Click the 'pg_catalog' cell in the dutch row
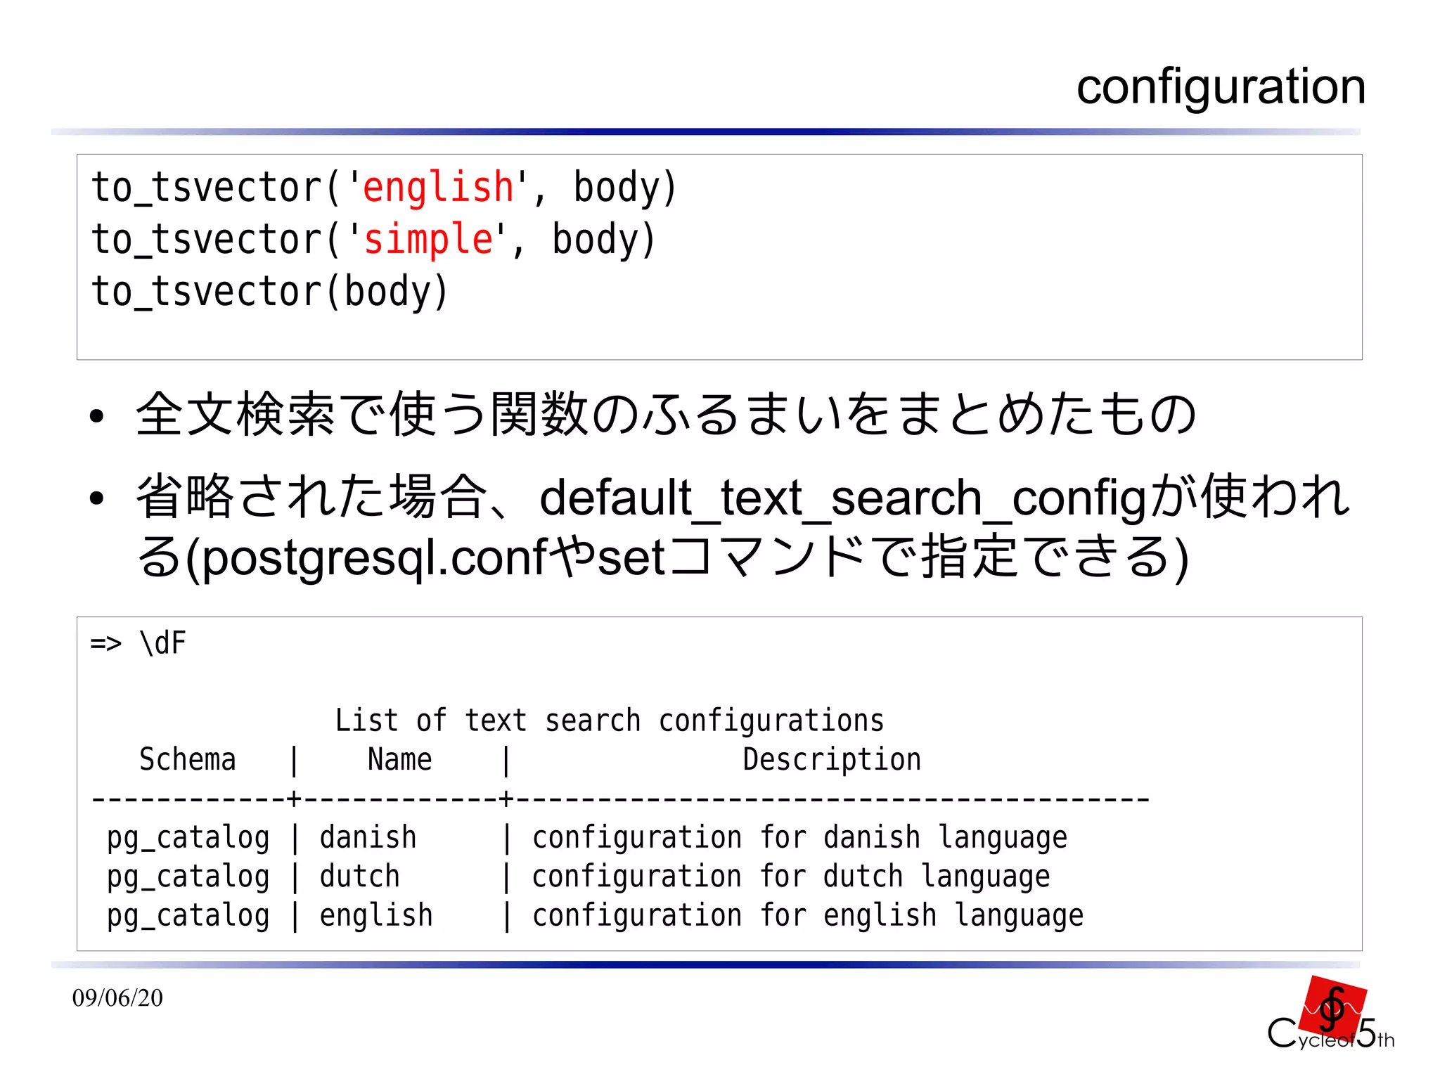The image size is (1440, 1079). 188,877
